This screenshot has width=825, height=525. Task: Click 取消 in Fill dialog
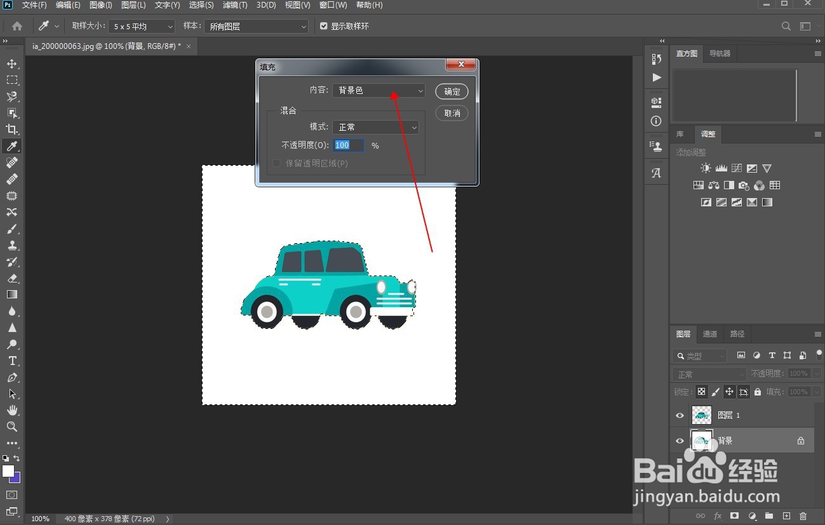pos(452,113)
